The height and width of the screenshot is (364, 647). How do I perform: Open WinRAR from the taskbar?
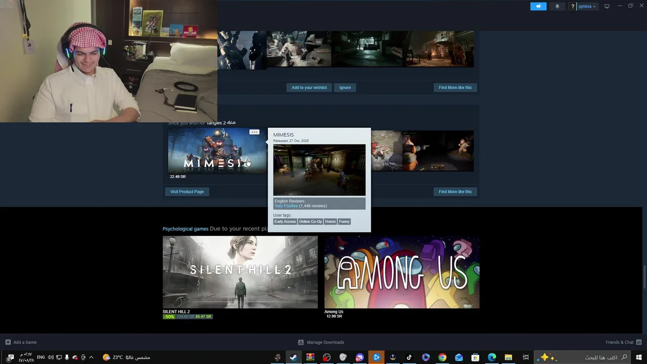tap(310, 357)
